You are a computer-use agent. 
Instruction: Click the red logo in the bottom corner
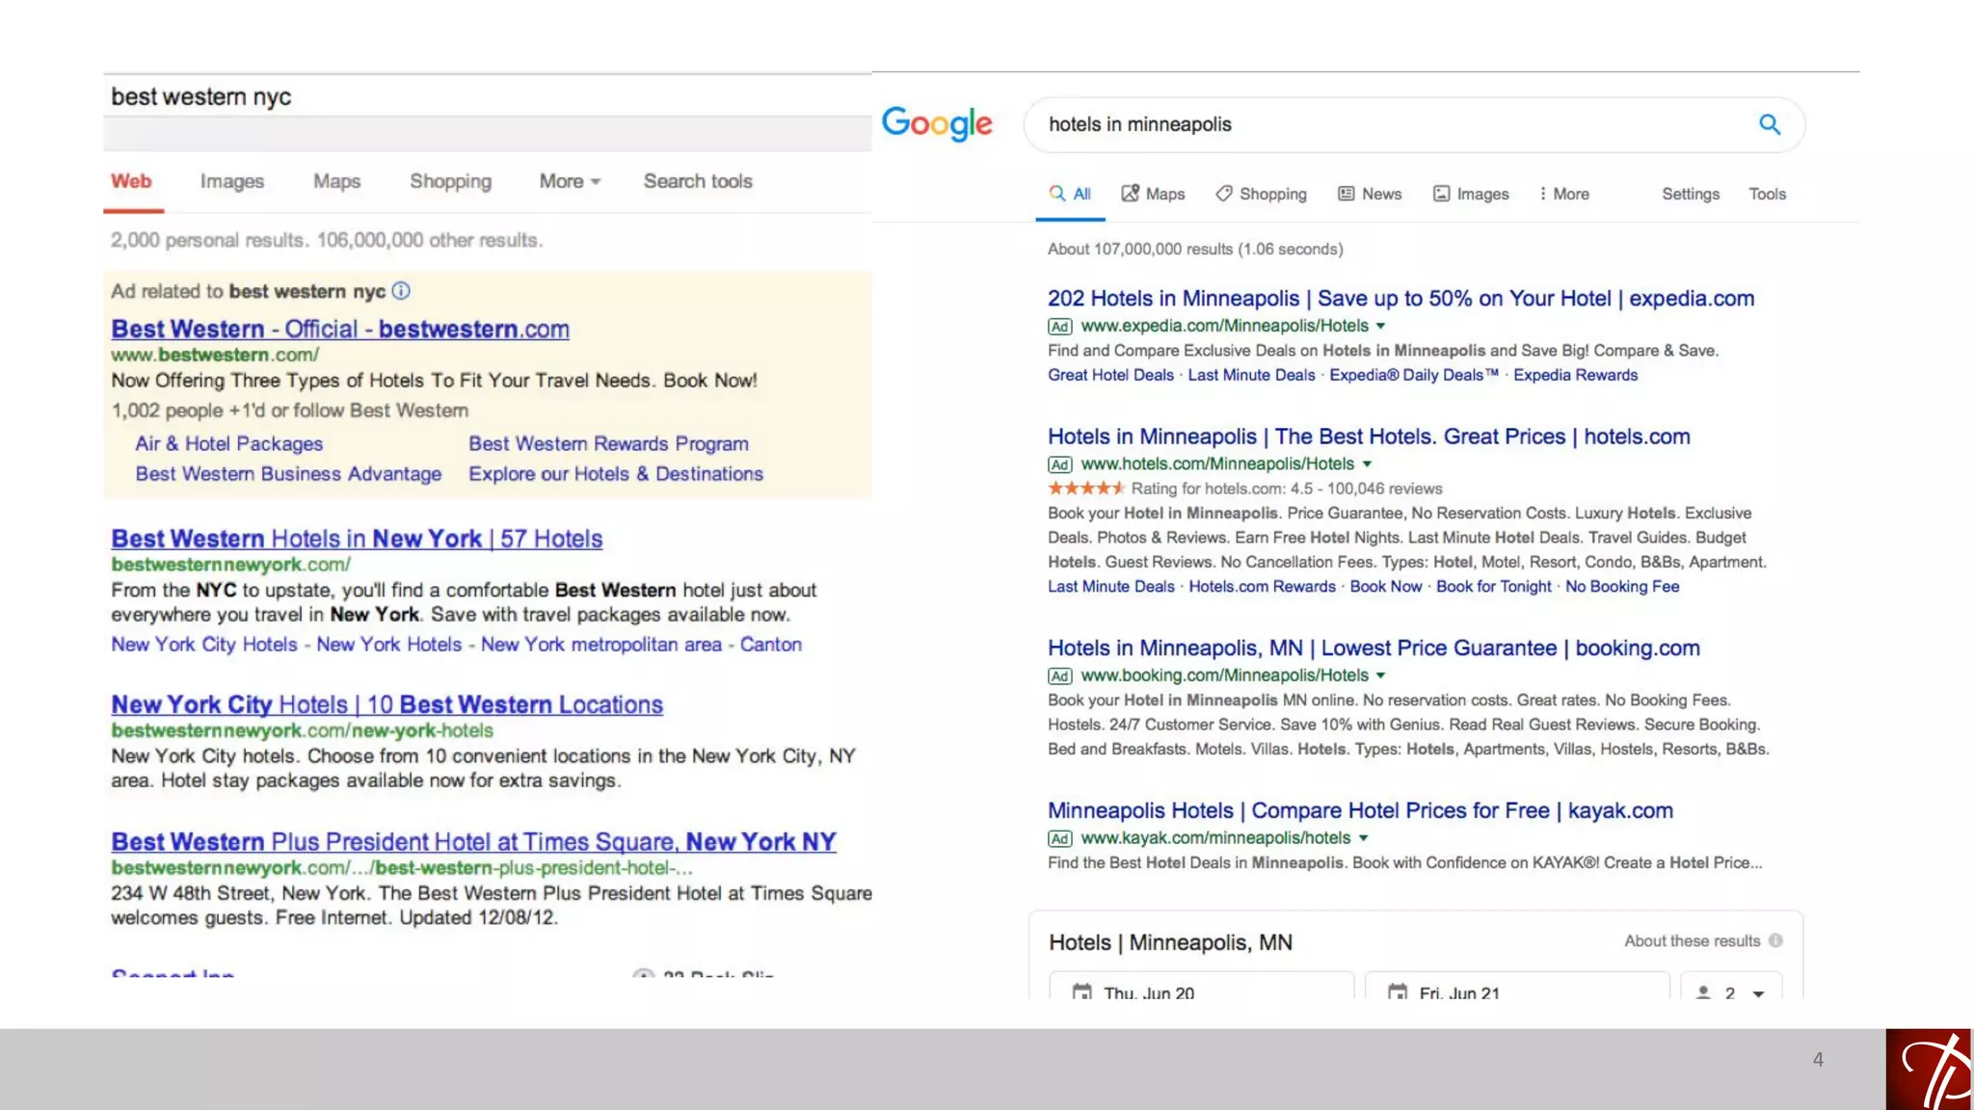point(1929,1070)
